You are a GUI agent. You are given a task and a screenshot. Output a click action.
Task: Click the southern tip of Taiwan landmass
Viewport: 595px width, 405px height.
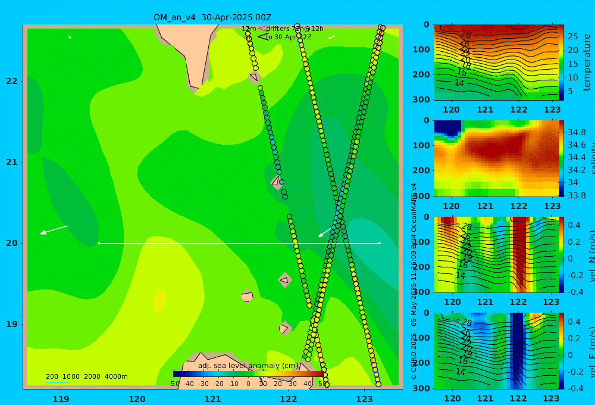tap(195, 89)
